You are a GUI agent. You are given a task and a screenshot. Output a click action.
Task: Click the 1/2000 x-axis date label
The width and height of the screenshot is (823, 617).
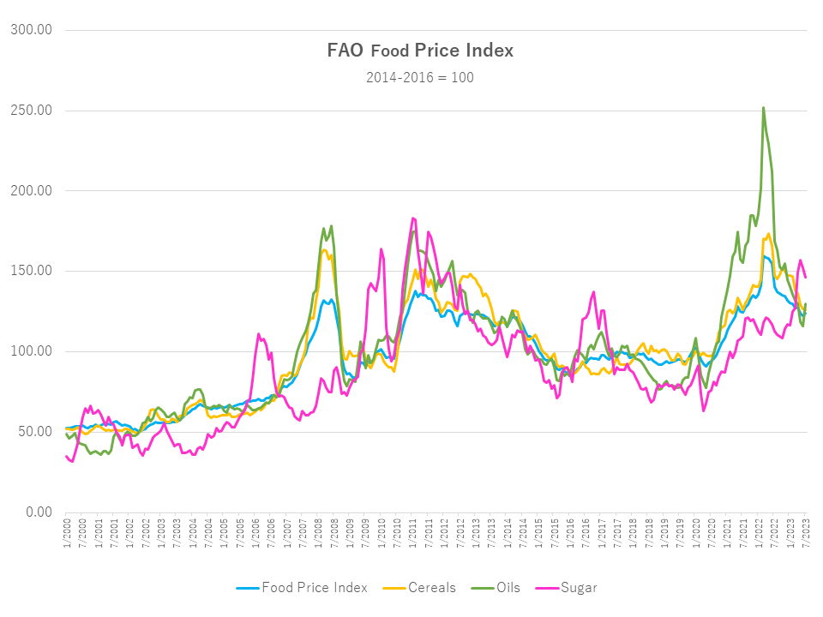pos(66,532)
